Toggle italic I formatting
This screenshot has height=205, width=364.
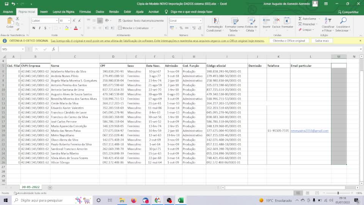[39, 28]
